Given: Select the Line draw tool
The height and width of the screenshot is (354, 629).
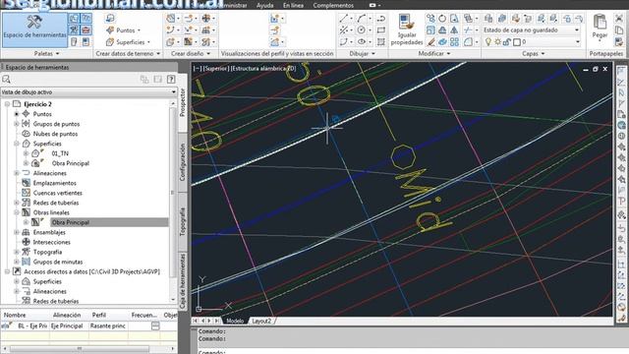Looking at the screenshot, I should tap(343, 19).
